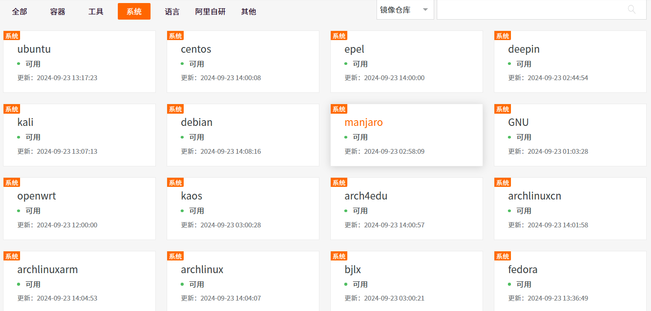Click the 系统 badge on deepin card

tap(503, 36)
